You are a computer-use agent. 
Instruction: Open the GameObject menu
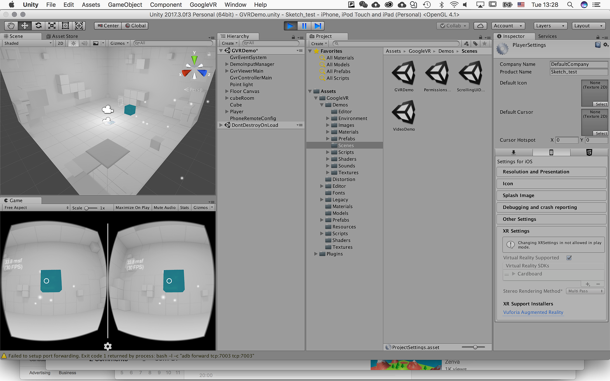(x=125, y=5)
